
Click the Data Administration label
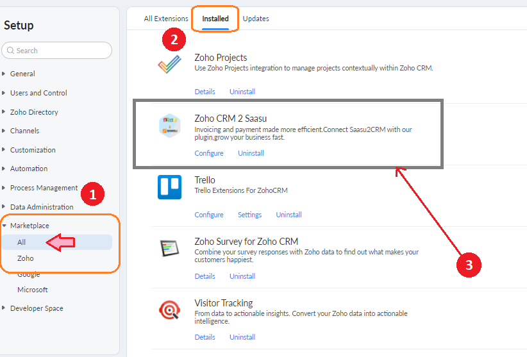point(42,207)
